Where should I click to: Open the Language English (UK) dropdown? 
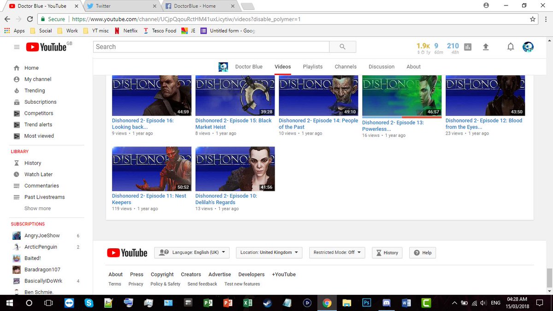click(x=192, y=252)
